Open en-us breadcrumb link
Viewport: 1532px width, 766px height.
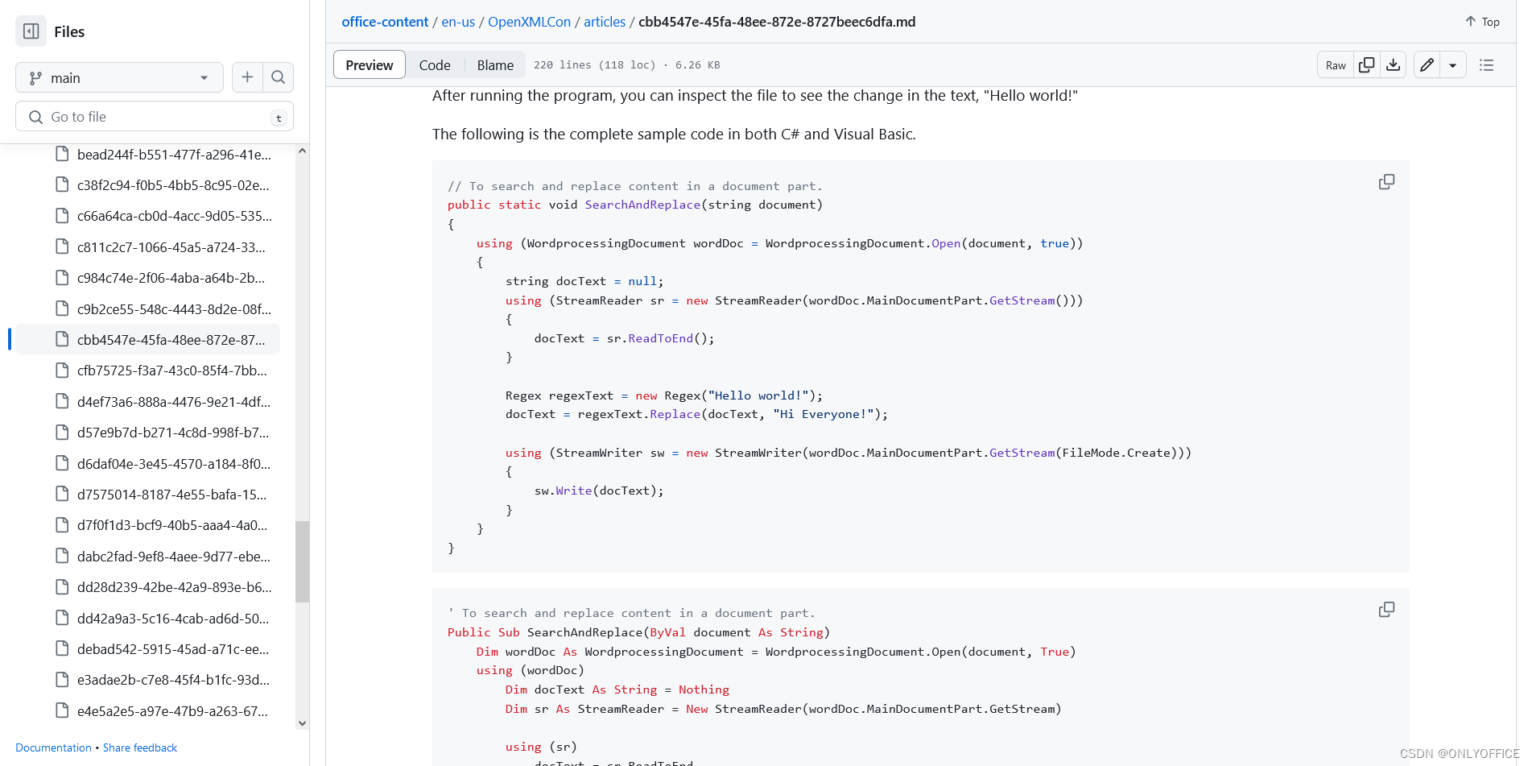458,22
